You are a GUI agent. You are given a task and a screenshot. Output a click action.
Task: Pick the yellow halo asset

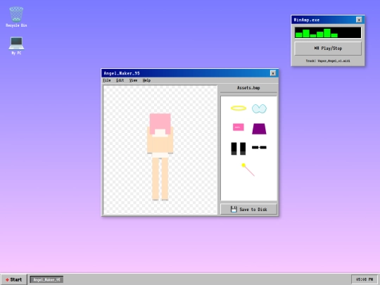[x=239, y=108]
